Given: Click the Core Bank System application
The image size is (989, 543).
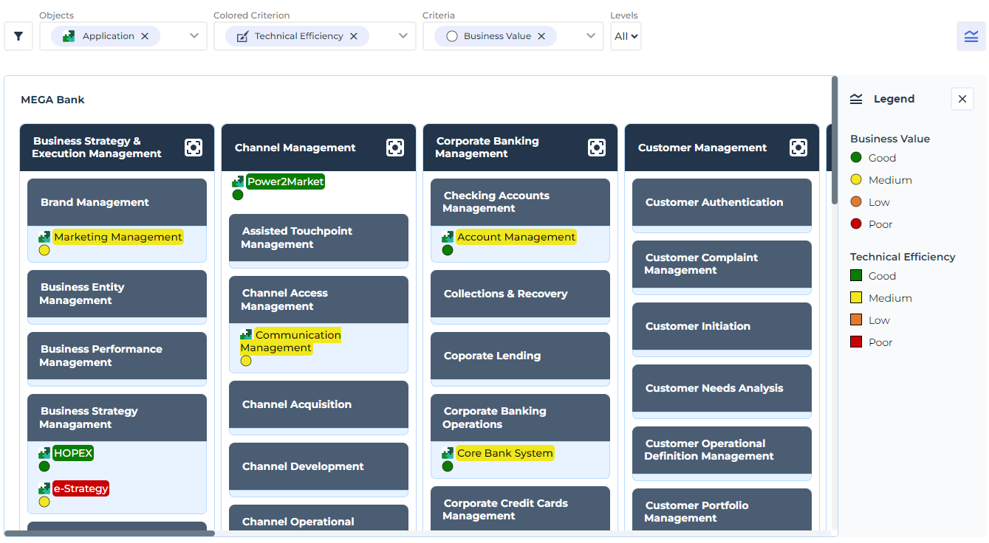Looking at the screenshot, I should (504, 453).
